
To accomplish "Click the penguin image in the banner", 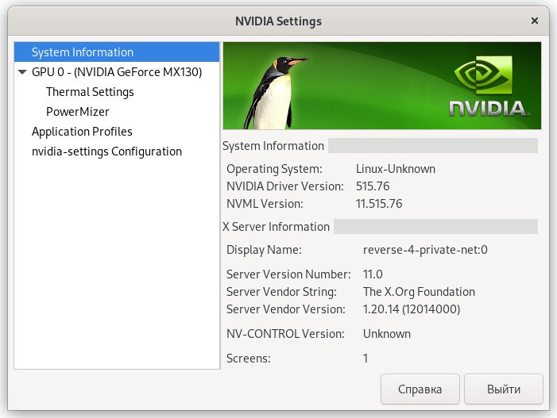I will click(275, 93).
